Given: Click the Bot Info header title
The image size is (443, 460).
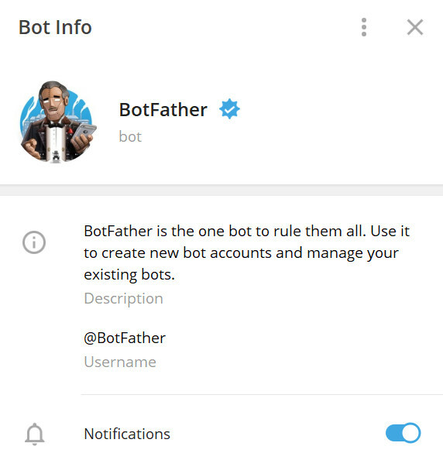Looking at the screenshot, I should pos(55,27).
